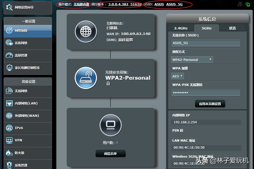254x169 pixels.
Task: Switch to the 2.4GHz tab
Action: tap(181, 28)
